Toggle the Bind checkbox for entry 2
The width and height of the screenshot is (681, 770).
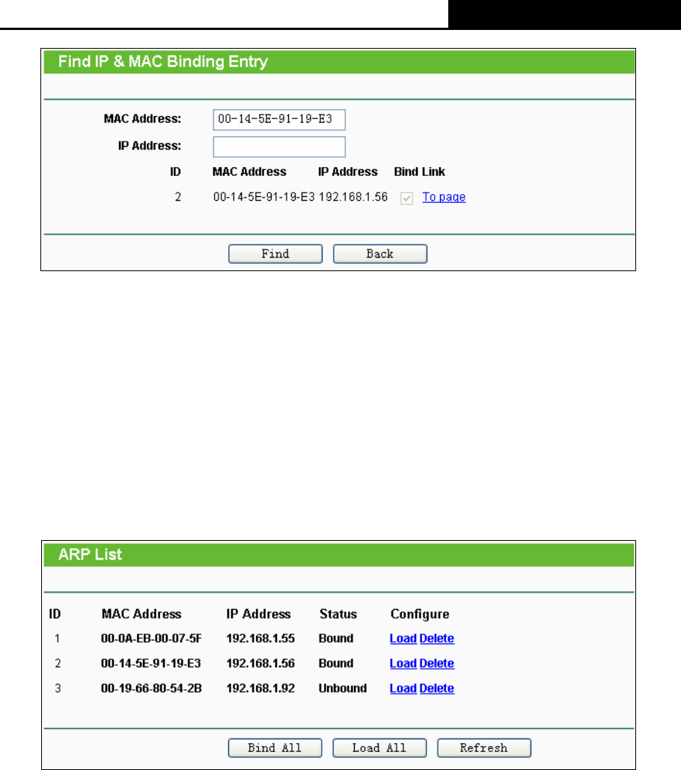(407, 198)
